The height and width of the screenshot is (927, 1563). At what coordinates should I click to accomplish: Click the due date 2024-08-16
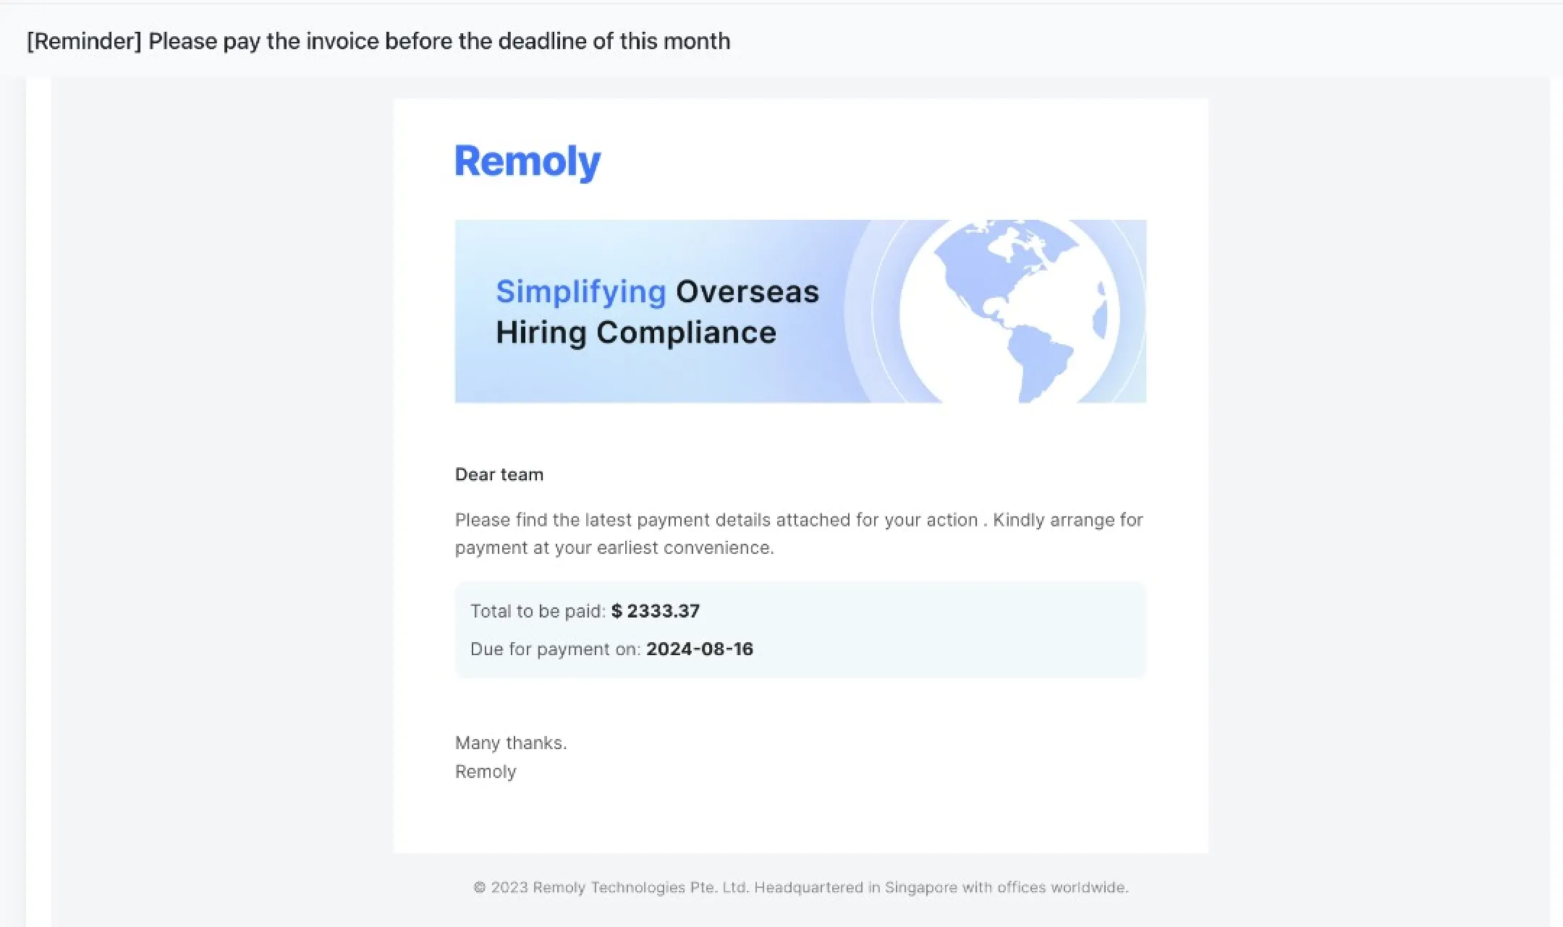pos(700,649)
